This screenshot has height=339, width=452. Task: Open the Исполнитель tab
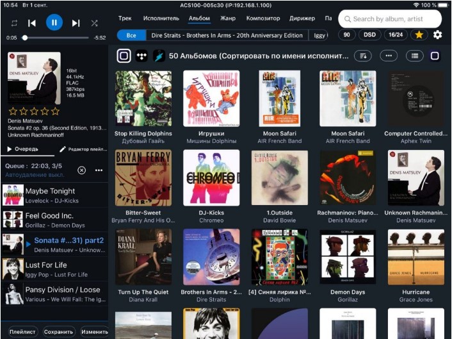(x=161, y=19)
